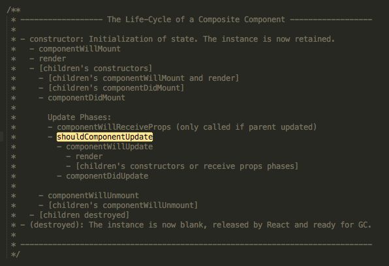This screenshot has height=266, width=389.
Task: Click '[children's componentDidMount]' text
Action: 116,88
